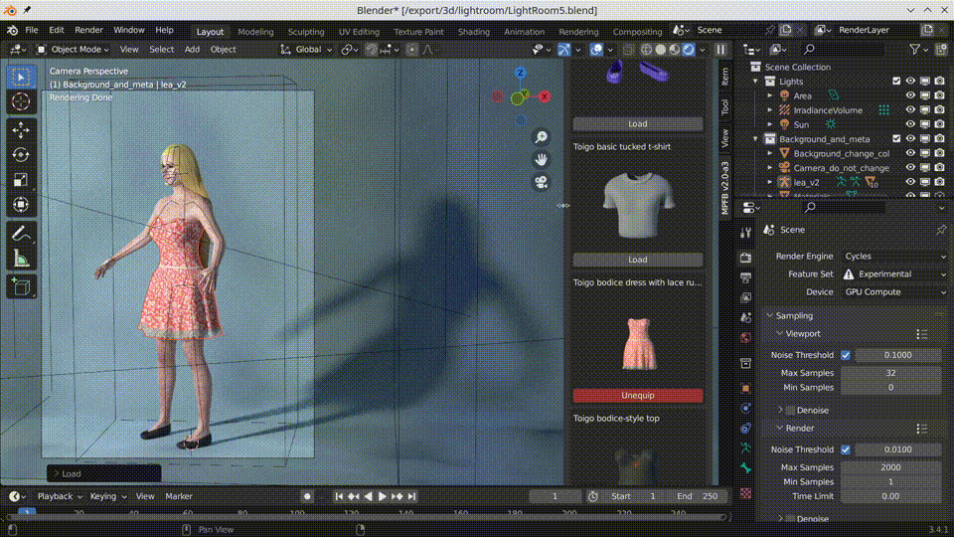The image size is (954, 537).
Task: Open the Render Engine Cycles dropdown
Action: (894, 257)
